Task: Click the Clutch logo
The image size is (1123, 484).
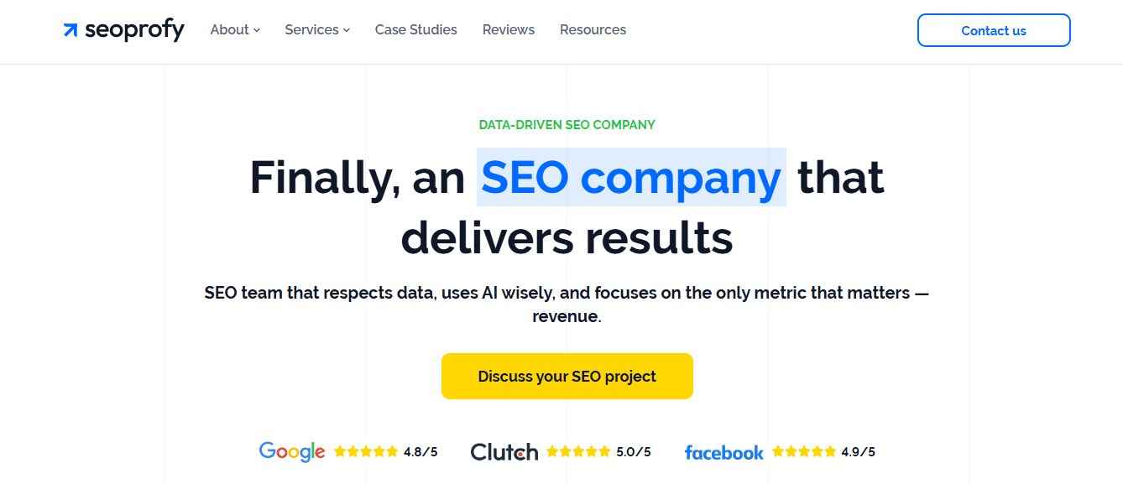Action: pos(504,451)
